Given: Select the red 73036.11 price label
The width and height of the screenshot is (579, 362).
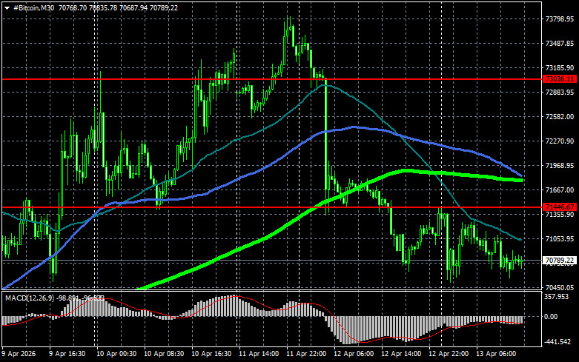Looking at the screenshot, I should pyautogui.click(x=560, y=79).
